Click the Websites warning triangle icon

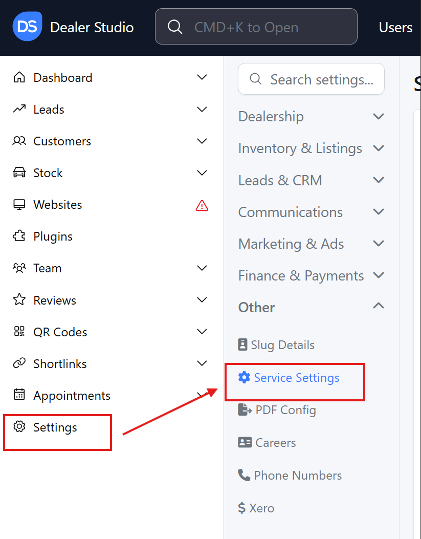point(202,205)
